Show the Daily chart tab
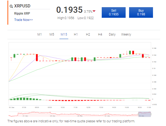 point(112,34)
